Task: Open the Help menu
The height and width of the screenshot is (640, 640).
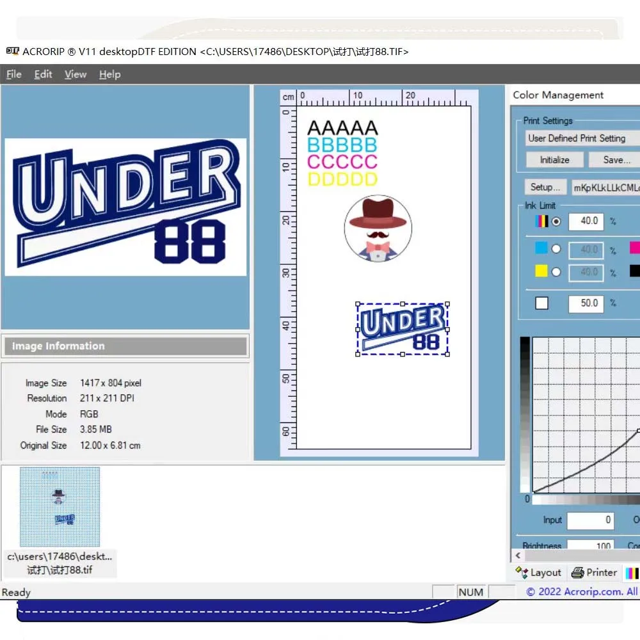Action: click(x=110, y=74)
